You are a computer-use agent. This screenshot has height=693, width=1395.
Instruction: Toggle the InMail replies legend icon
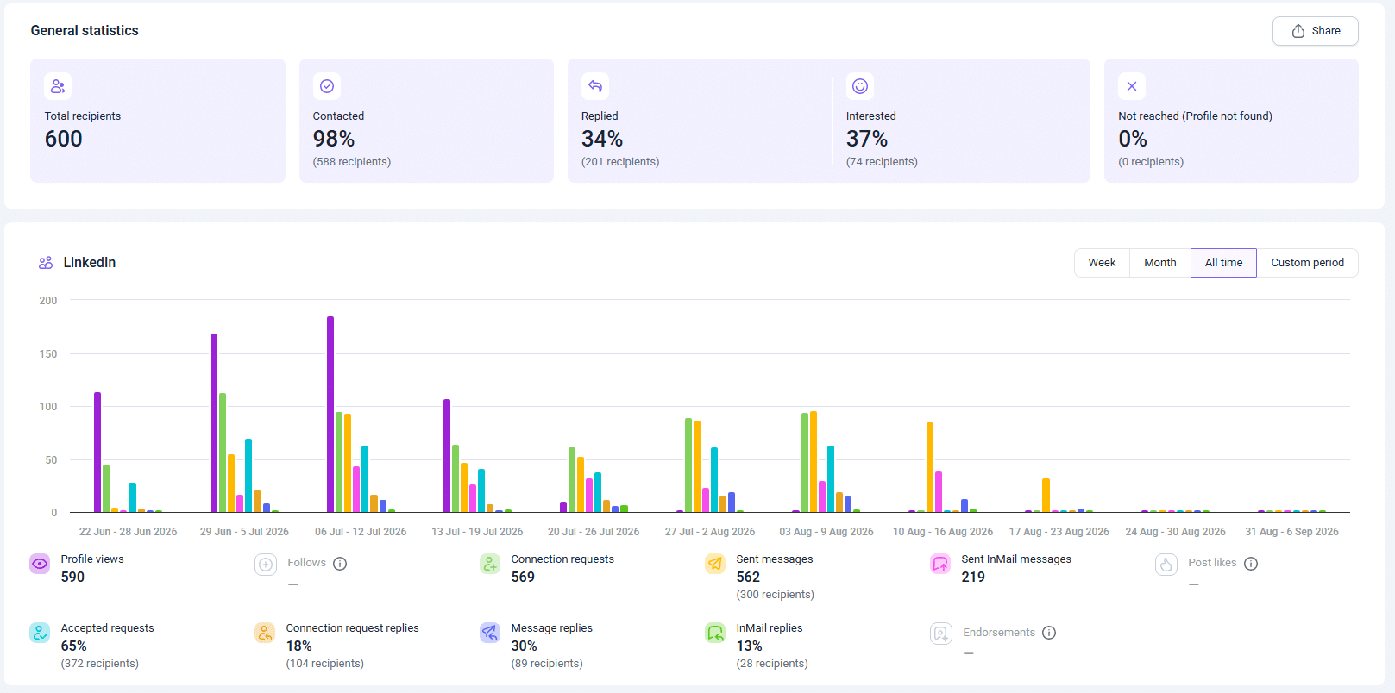pyautogui.click(x=715, y=633)
